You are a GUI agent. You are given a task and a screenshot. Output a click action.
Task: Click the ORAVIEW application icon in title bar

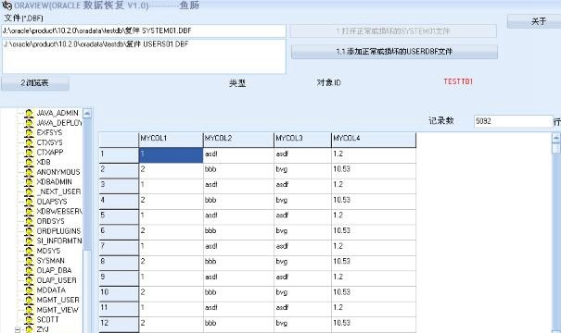pos(6,6)
